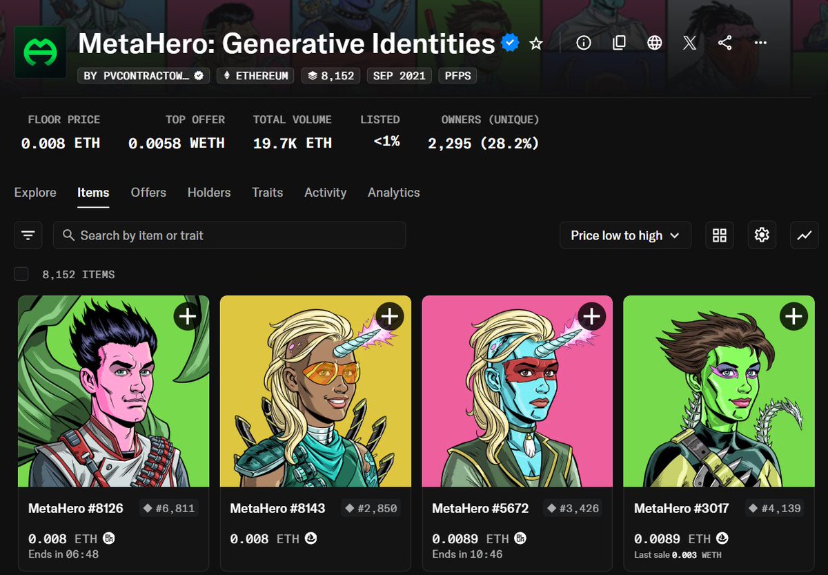Open the MetaHero #8143 title link
828x575 pixels.
[x=277, y=509]
